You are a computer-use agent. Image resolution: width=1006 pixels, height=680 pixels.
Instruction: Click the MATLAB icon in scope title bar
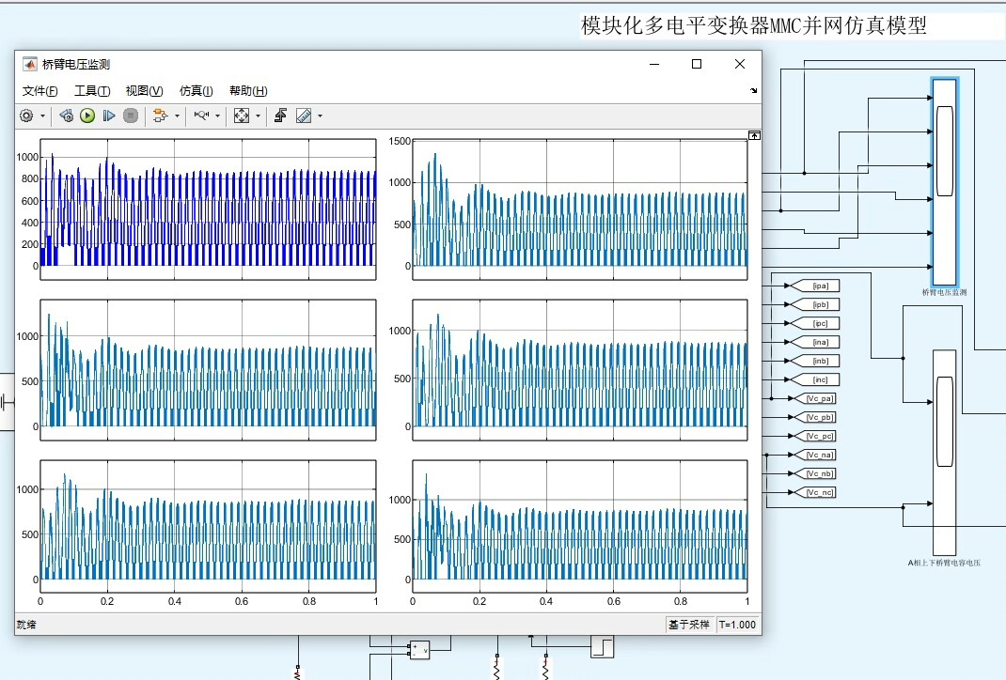[x=29, y=64]
